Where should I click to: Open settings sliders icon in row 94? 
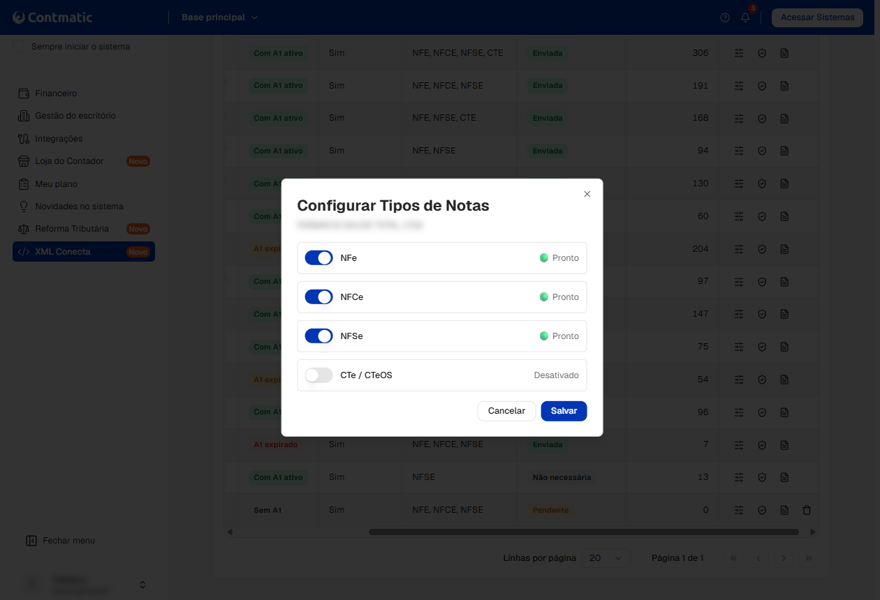tap(739, 151)
